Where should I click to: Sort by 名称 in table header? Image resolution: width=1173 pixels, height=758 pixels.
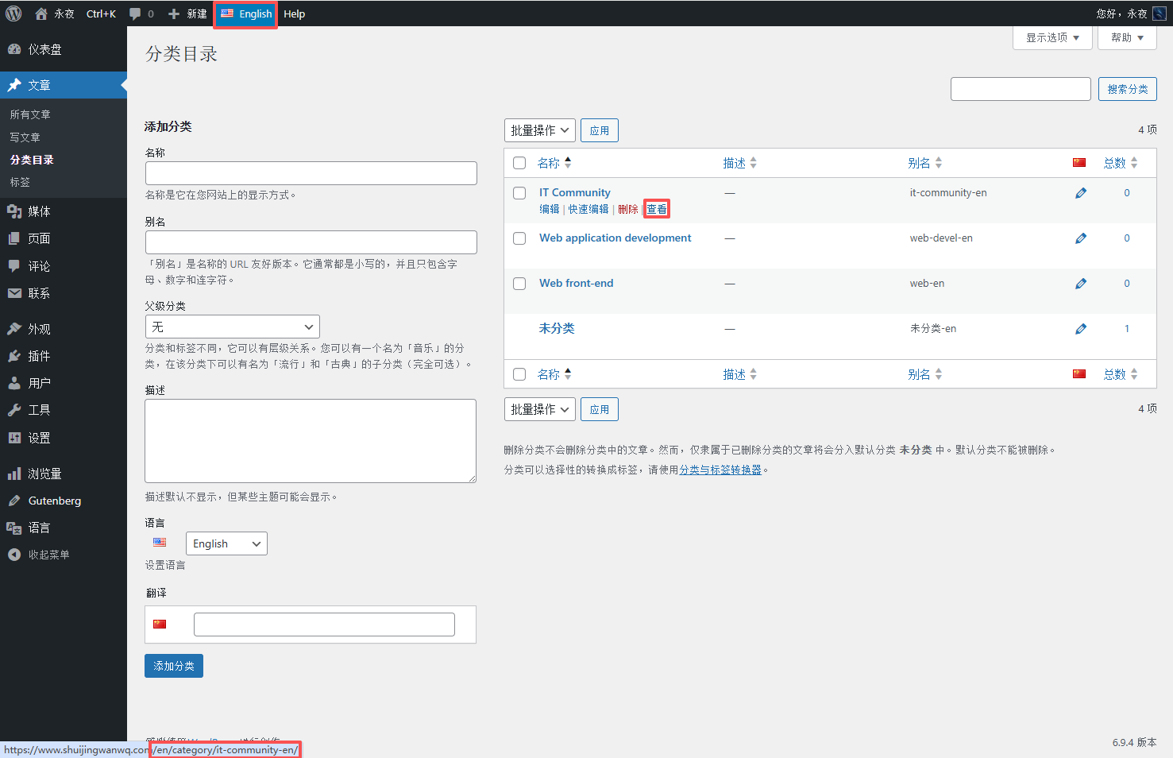click(x=554, y=163)
